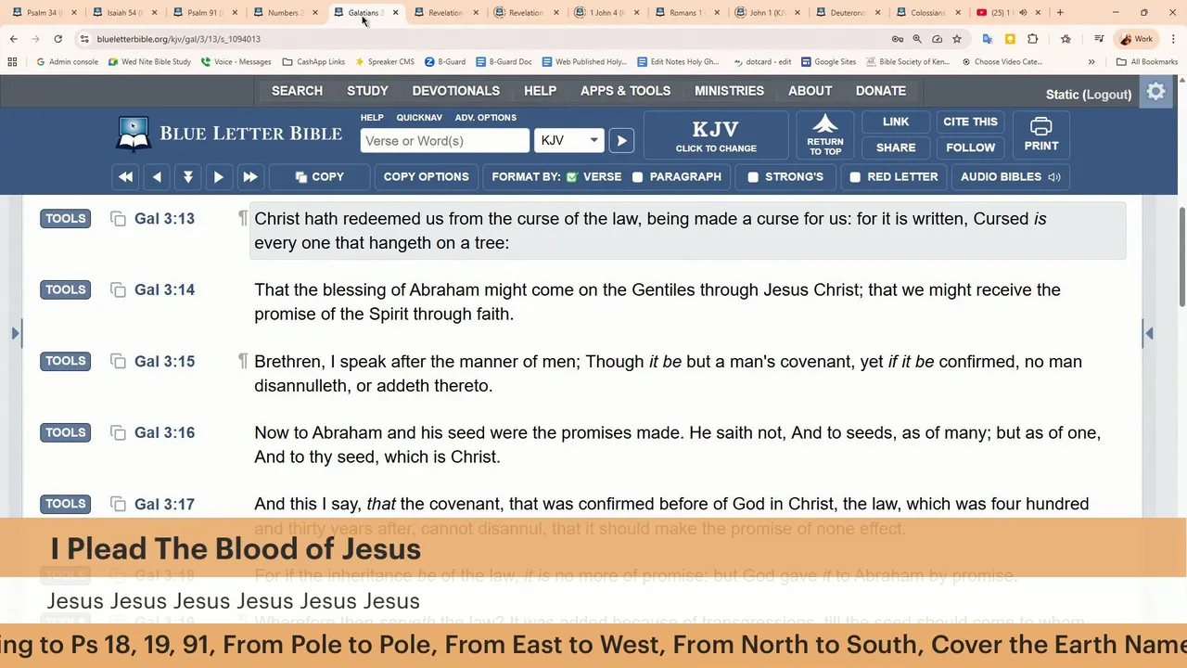Viewport: 1187px width, 668px height.
Task: Click COPY button in toolbar
Action: tap(319, 176)
